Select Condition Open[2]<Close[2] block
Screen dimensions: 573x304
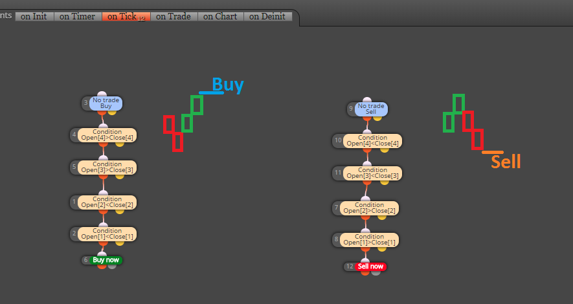click(x=107, y=202)
